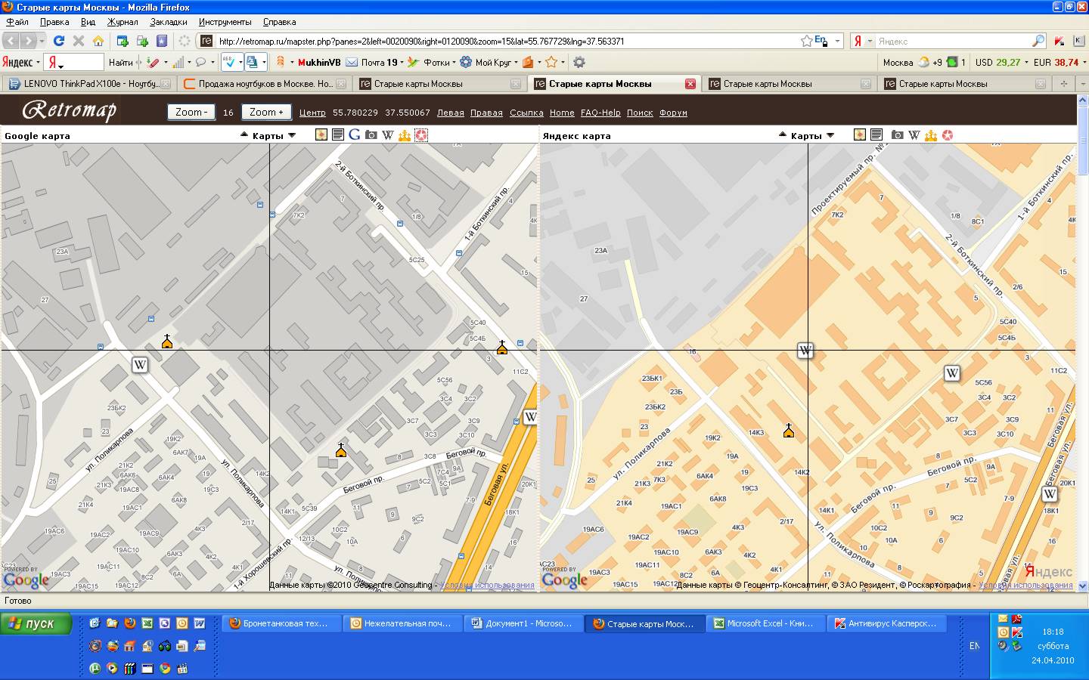Click the text list icon in Google panel toolbar
1089x680 pixels.
tap(338, 135)
